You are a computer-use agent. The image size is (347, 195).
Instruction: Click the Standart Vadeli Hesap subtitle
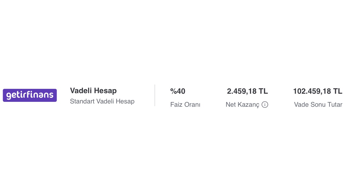(x=102, y=101)
